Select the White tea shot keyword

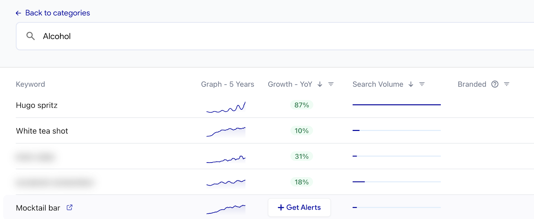pyautogui.click(x=42, y=131)
